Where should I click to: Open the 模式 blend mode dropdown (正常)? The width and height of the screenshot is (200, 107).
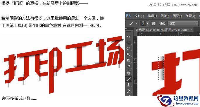point(183,24)
